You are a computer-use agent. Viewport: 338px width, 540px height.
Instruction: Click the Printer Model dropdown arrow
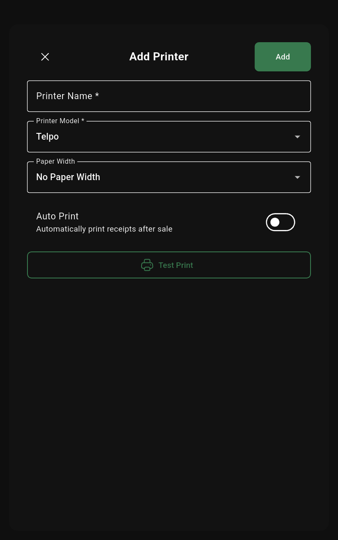(x=297, y=137)
